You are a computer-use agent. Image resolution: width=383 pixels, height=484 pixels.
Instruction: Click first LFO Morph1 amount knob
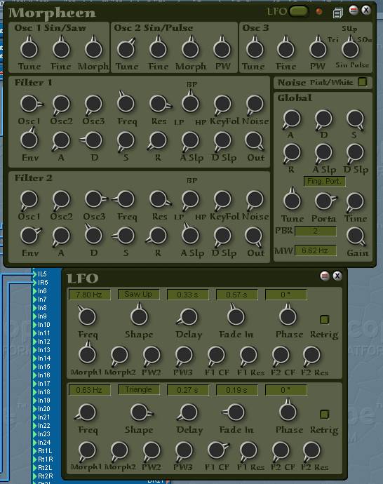88,355
